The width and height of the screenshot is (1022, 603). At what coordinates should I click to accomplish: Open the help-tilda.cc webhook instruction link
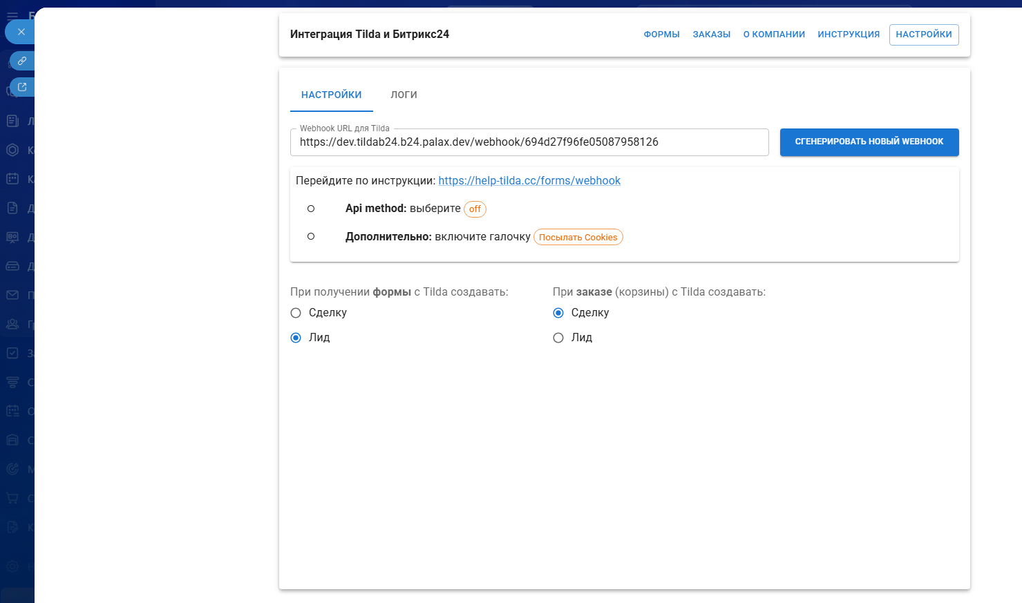click(x=529, y=180)
